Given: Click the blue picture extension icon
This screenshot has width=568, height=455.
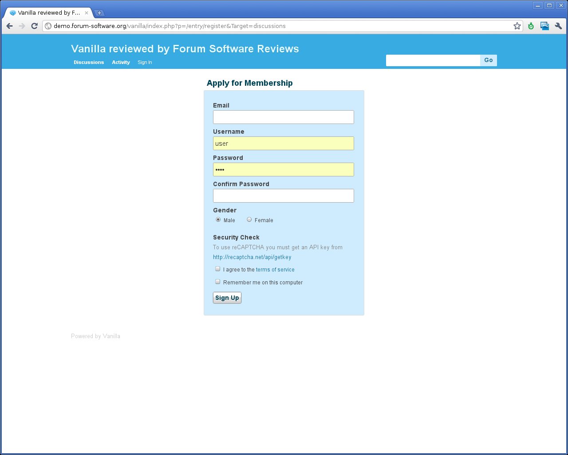Looking at the screenshot, I should tap(544, 26).
